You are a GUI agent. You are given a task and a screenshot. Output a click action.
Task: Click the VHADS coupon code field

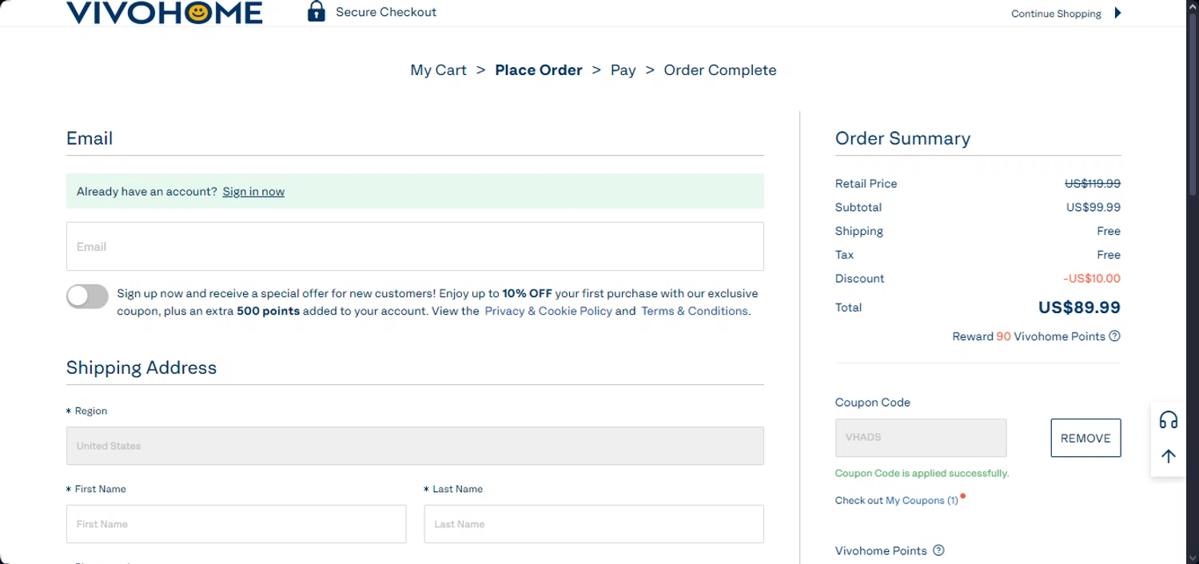[x=921, y=438]
